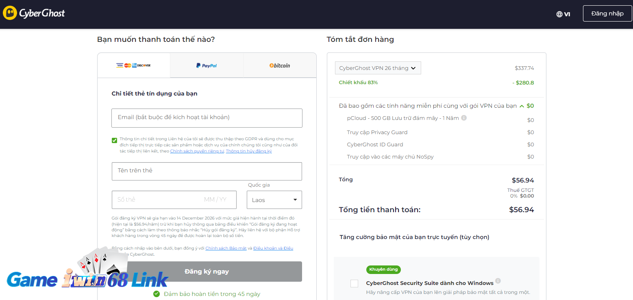This screenshot has width=633, height=300.
Task: Click the CyberGhost logo
Action: (34, 13)
